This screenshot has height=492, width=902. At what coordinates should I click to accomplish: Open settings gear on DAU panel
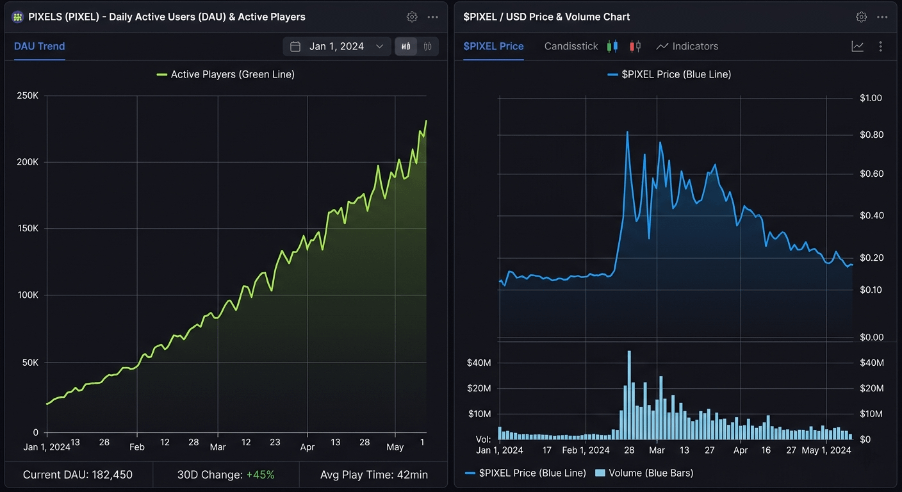coord(412,17)
